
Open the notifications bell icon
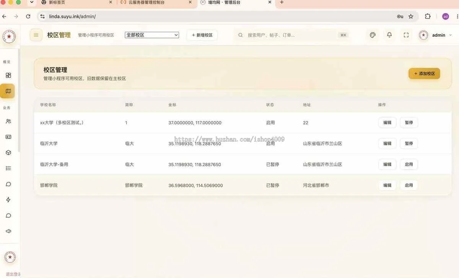(x=389, y=35)
